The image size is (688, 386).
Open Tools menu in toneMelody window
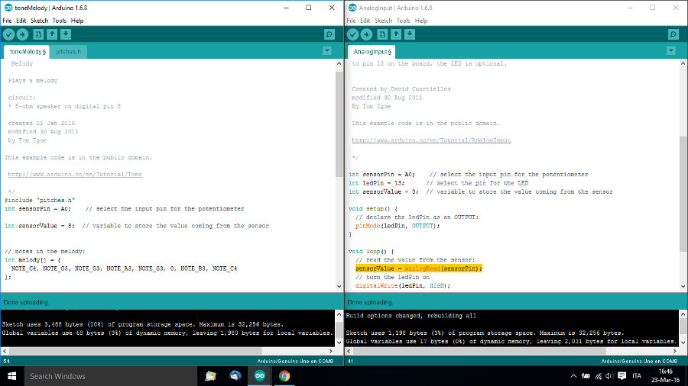59,21
